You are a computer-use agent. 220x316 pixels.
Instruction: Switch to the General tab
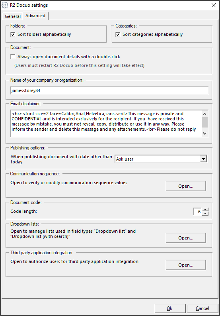pyautogui.click(x=13, y=16)
